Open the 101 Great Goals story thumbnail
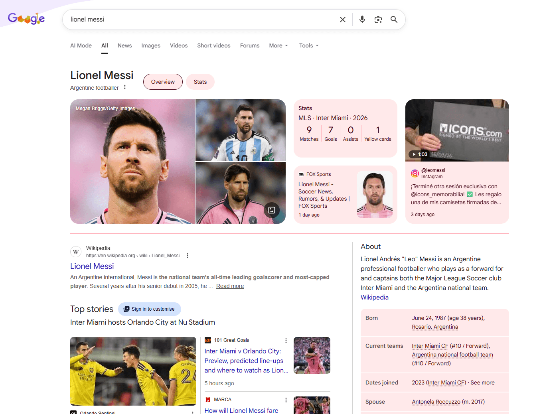Screen dimensions: 541x414 point(312,355)
